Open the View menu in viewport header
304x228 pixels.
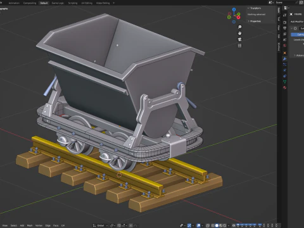pyautogui.click(x=4, y=225)
